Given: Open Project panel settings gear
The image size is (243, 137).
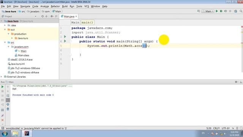Looking at the screenshot, I should [52, 16].
